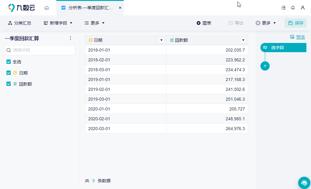Image resolution: width=311 pixels, height=189 pixels.
Task: Select the 选字段 step
Action: click(283, 48)
